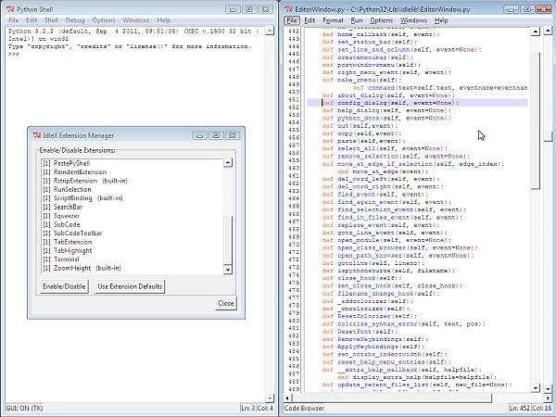This screenshot has height=417, width=556.
Task: Select RunSelection extension entry
Action: point(133,189)
